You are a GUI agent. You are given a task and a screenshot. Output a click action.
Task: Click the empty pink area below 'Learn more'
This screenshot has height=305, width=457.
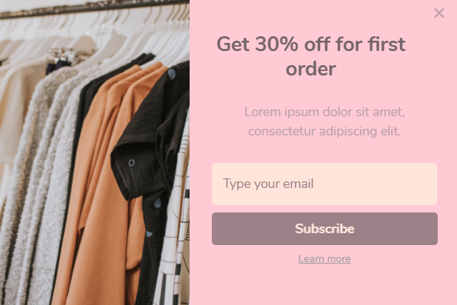324,286
